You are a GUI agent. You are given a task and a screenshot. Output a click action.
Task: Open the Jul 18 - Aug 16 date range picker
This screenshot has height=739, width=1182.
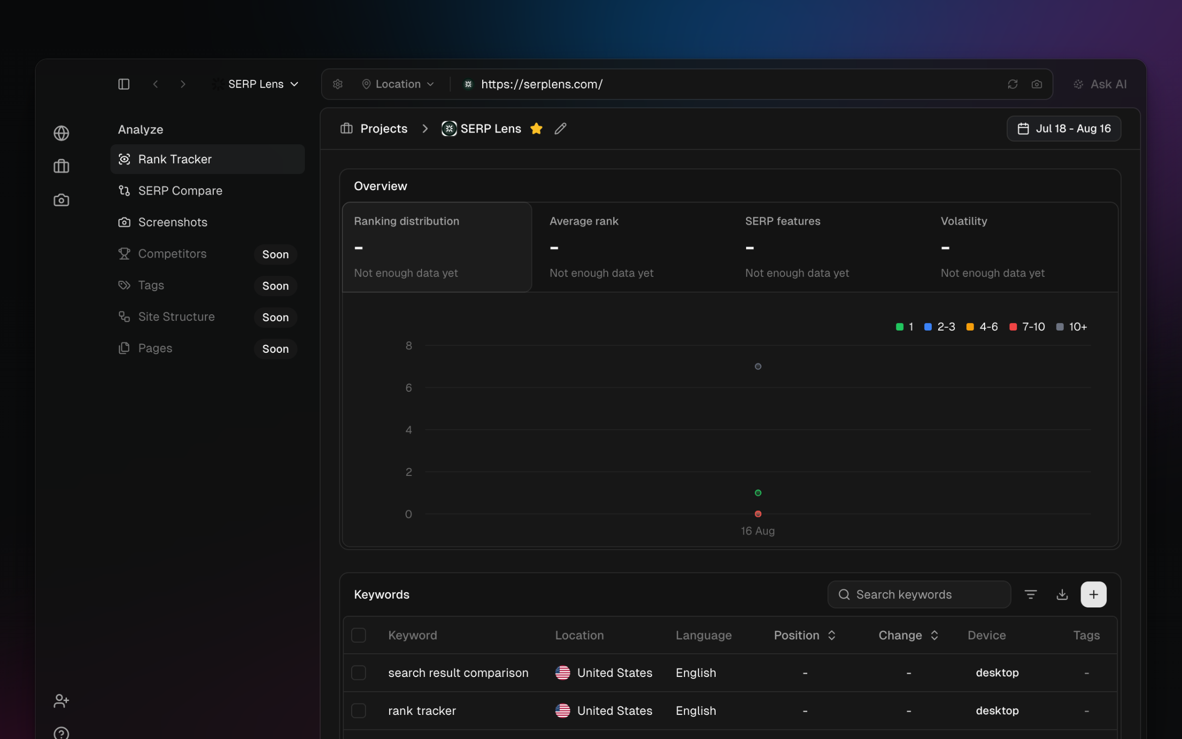point(1064,129)
